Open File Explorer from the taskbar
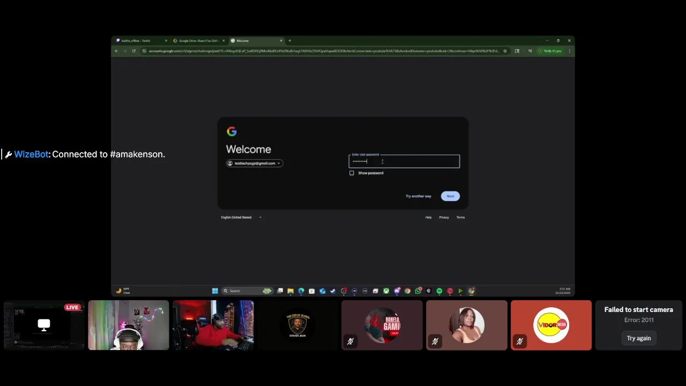 tap(290, 291)
